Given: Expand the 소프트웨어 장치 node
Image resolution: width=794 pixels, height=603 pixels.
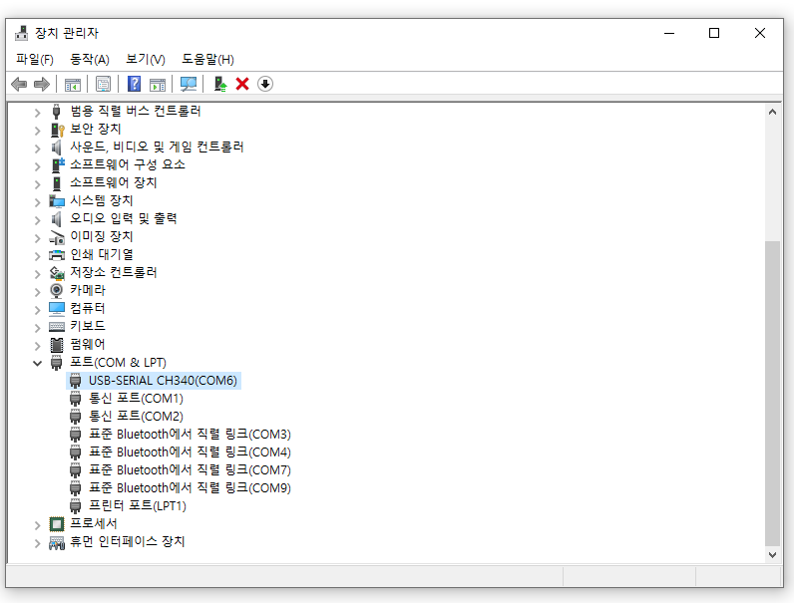Looking at the screenshot, I should click(x=37, y=183).
